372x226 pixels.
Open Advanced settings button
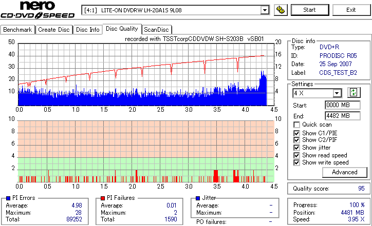(x=344, y=172)
